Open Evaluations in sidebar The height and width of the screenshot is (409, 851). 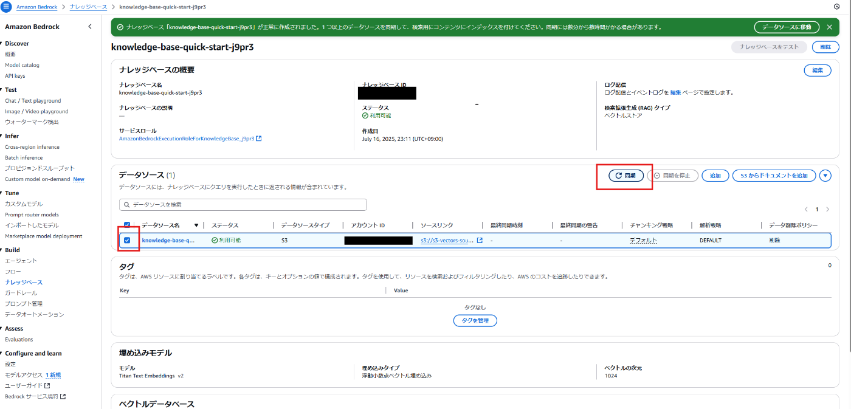[19, 340]
